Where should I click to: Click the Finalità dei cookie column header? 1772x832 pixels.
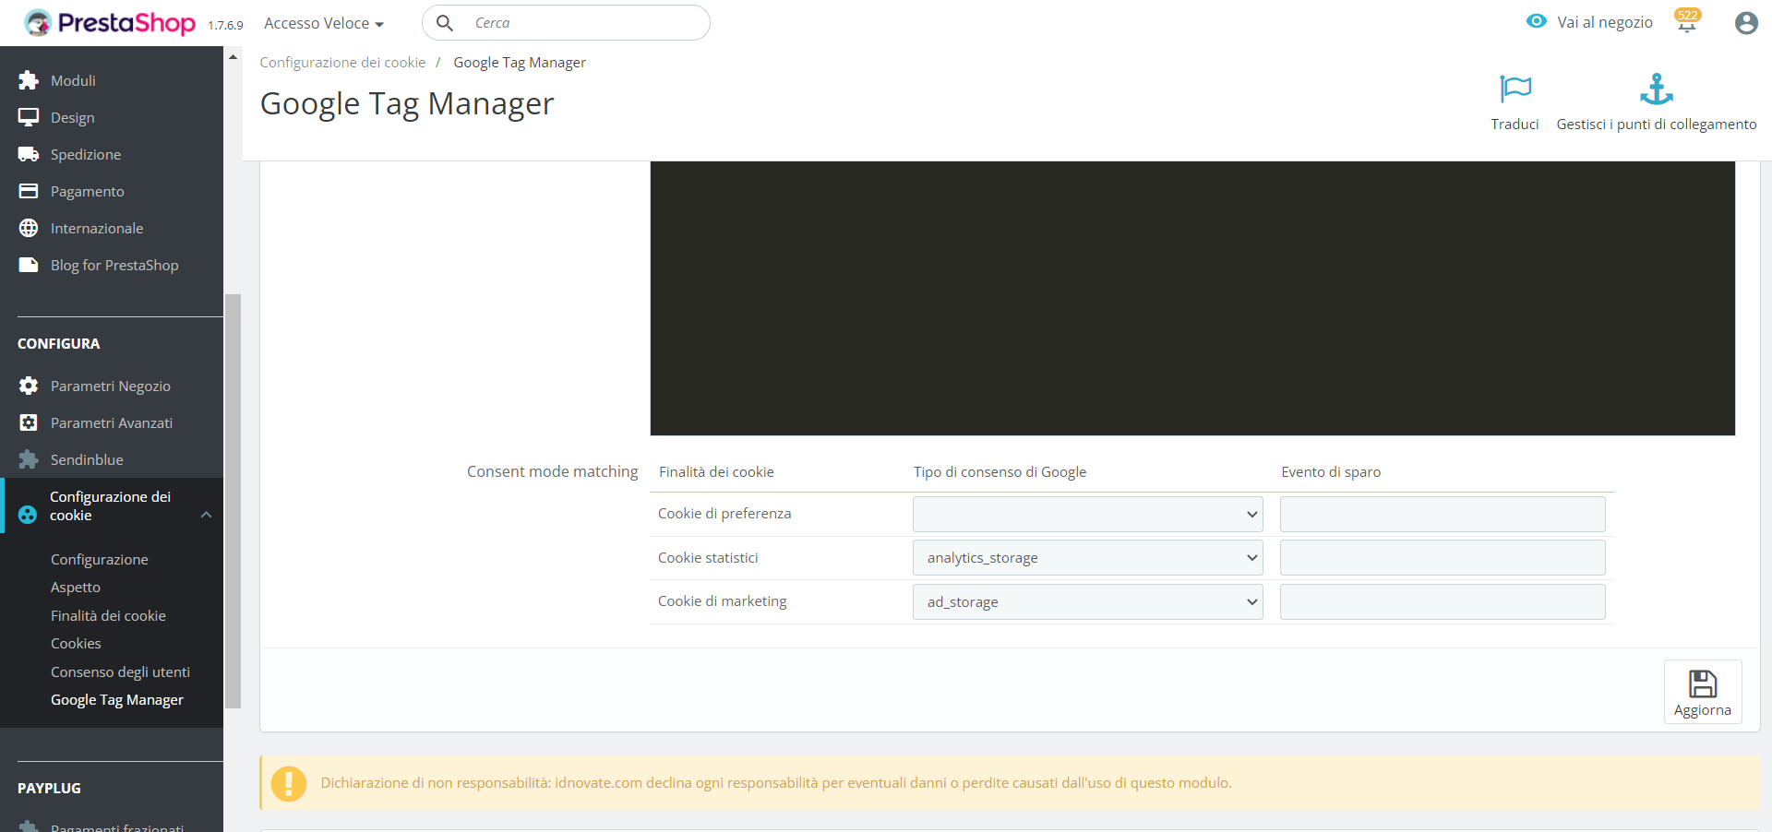(x=716, y=472)
